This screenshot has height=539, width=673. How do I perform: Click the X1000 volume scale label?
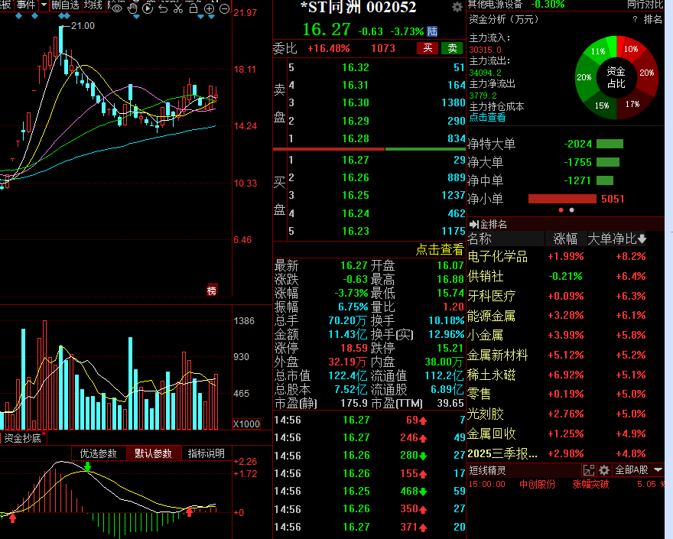(246, 424)
